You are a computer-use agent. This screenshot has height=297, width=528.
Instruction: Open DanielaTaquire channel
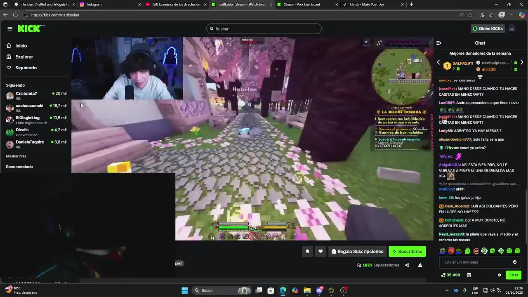pos(36,144)
